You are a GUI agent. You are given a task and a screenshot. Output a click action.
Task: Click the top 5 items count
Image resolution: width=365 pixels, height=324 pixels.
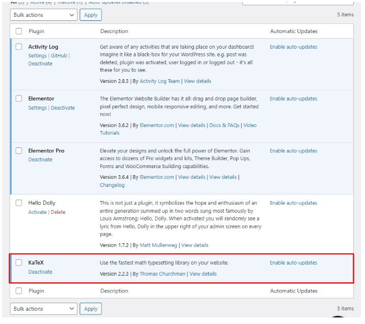click(345, 14)
